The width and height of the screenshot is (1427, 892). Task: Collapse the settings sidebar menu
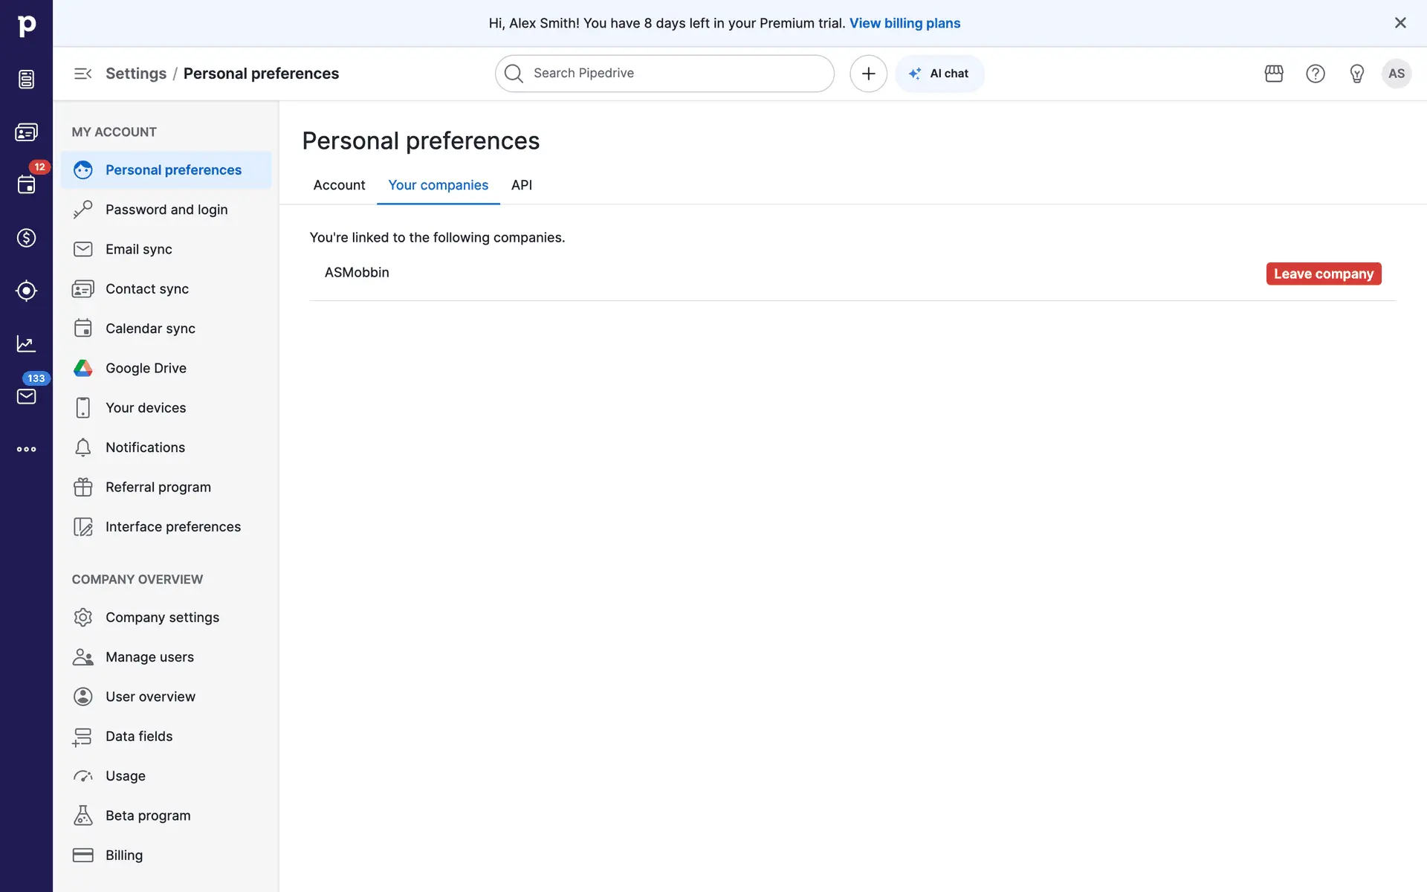82,74
